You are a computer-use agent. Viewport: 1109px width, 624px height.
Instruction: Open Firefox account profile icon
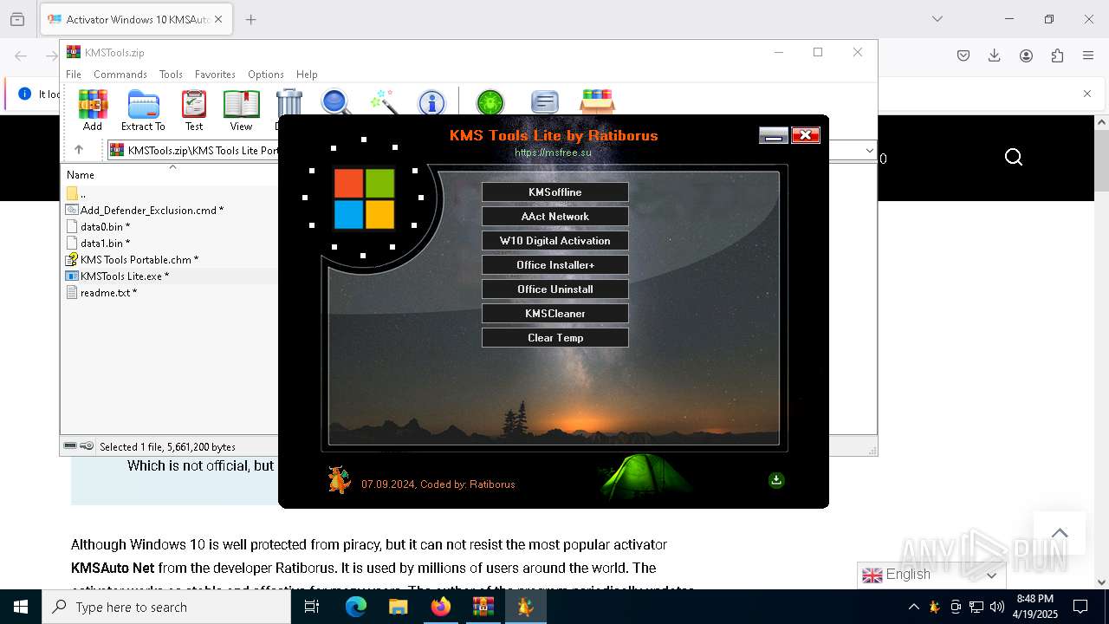(x=1026, y=55)
